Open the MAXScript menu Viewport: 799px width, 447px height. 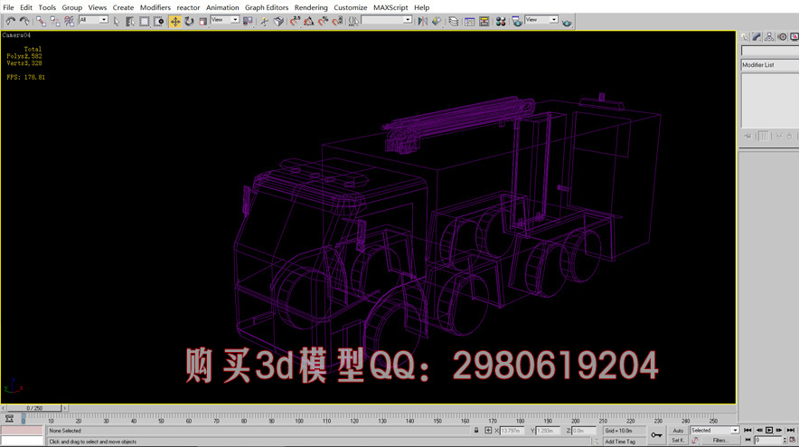point(390,7)
